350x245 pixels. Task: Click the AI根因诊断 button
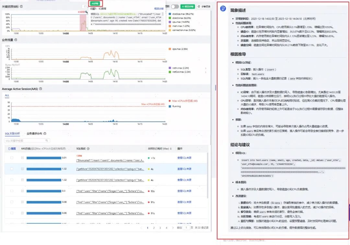(188, 6)
